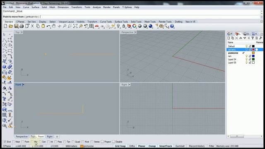Enable the Mid osnap checkbox
Screen dimensions: 265x149
click(32, 142)
